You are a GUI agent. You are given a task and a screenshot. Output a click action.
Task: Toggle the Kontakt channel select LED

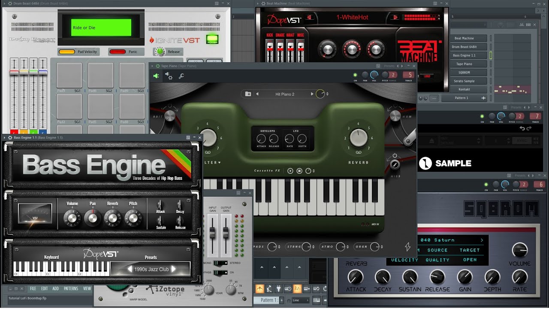pyautogui.click(x=491, y=89)
